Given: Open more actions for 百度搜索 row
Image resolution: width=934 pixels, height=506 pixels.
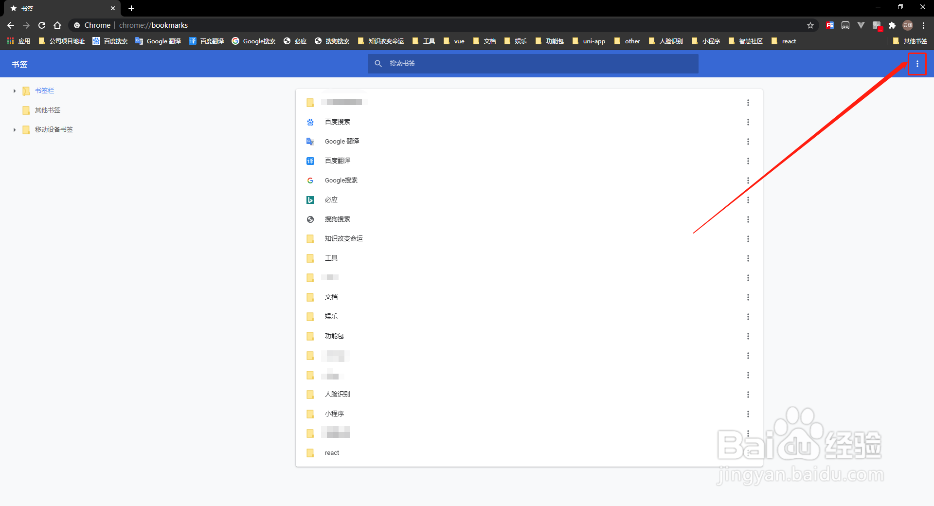Looking at the screenshot, I should click(x=748, y=122).
